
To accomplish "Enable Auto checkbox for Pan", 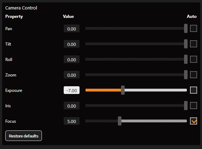I will pyautogui.click(x=194, y=28).
